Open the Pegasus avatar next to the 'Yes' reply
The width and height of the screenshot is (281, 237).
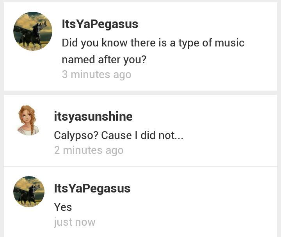pyautogui.click(x=29, y=192)
